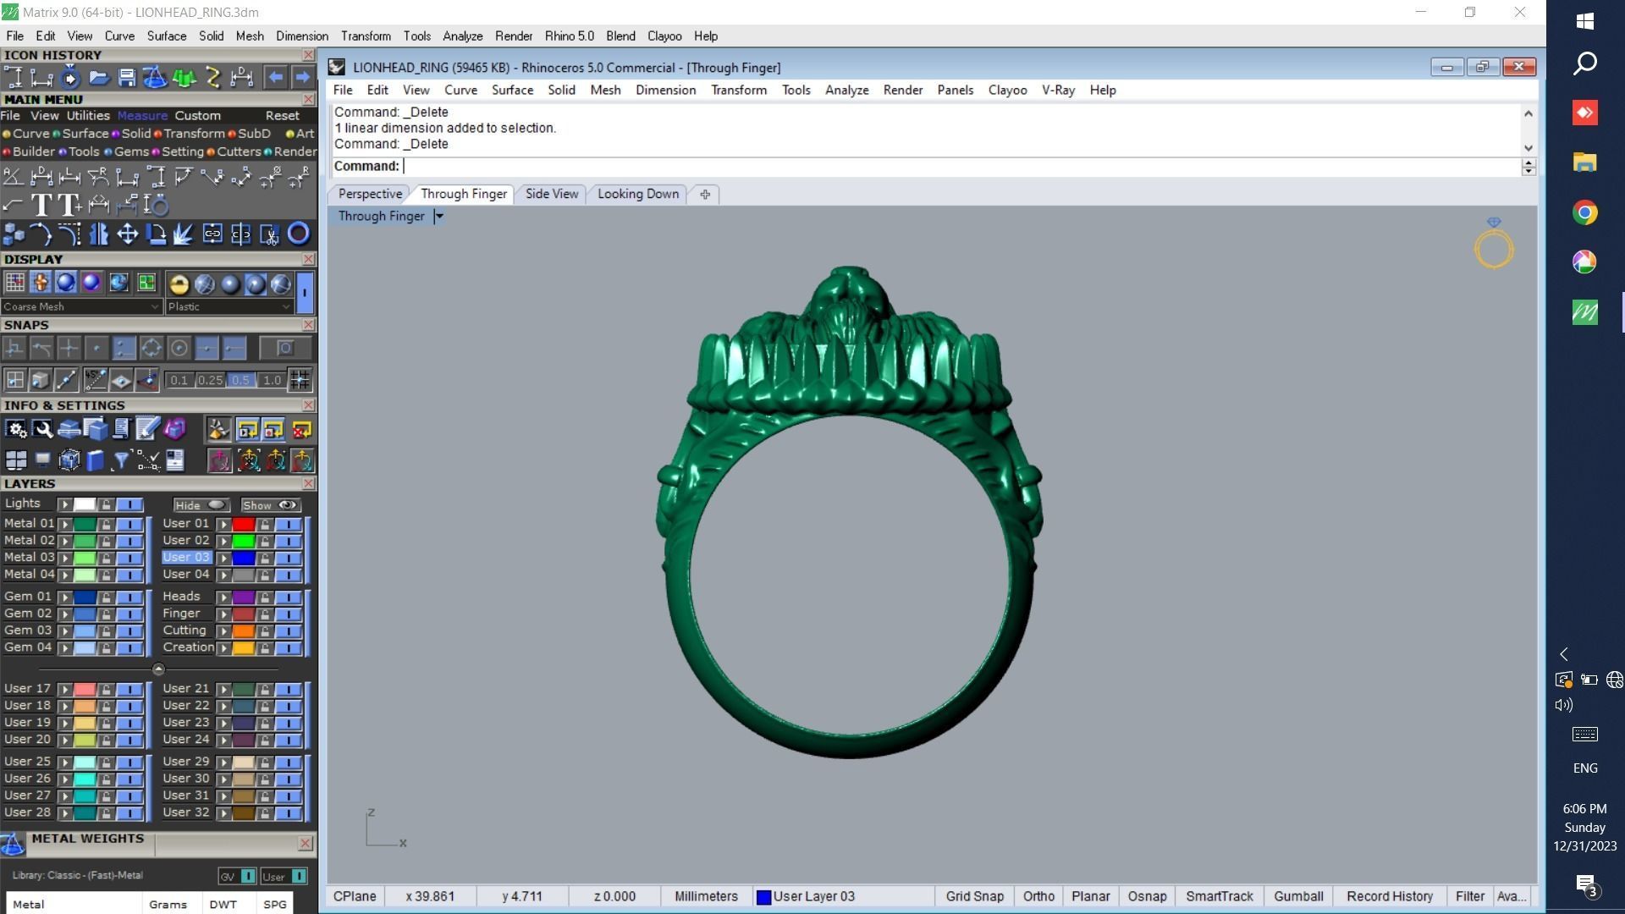The width and height of the screenshot is (1625, 914).
Task: Click Reset in the Main Menu
Action: (x=282, y=116)
